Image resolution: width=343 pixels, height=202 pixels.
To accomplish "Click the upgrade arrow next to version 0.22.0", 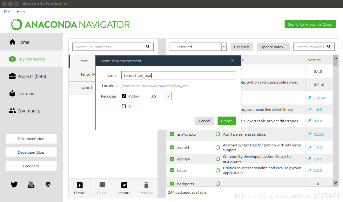I will [x=309, y=134].
